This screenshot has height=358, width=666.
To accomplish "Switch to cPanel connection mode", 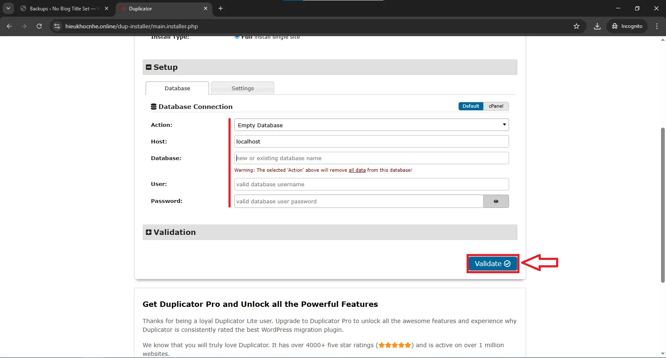I will [496, 106].
